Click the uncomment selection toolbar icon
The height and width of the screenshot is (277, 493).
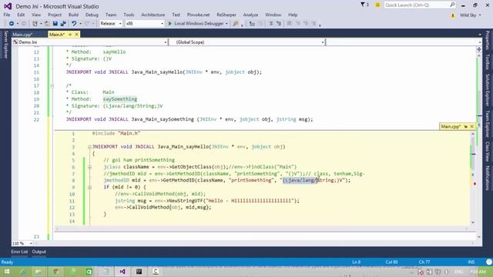[x=279, y=24]
